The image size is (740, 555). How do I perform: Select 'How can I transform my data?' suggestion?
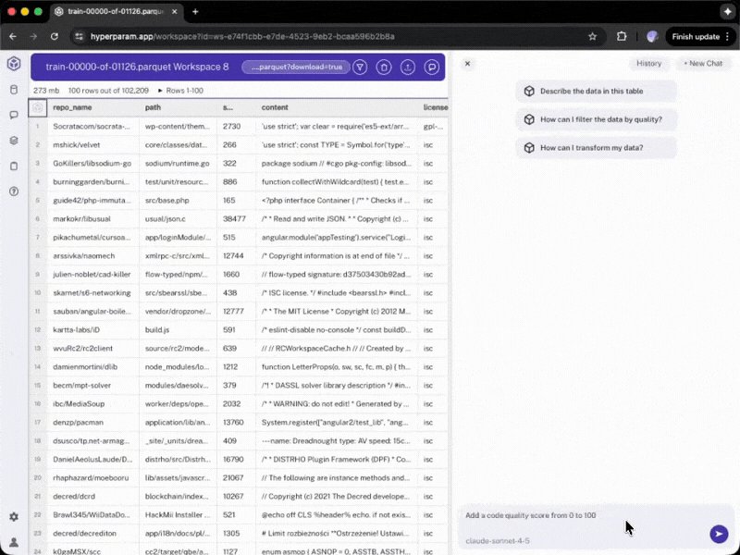click(x=596, y=148)
